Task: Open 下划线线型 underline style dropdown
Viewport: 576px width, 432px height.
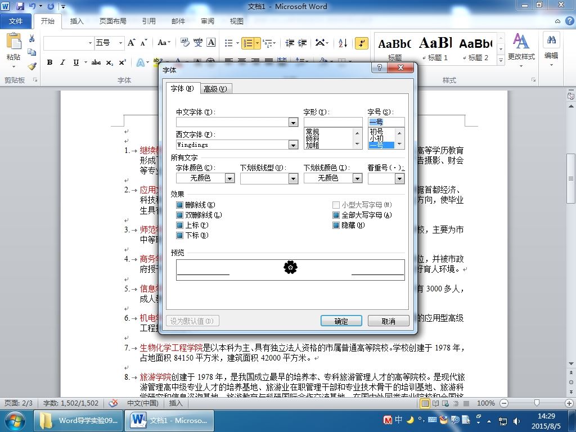Action: pos(293,178)
